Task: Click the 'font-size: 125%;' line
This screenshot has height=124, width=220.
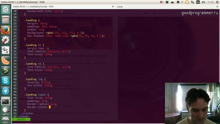Action: (40, 98)
